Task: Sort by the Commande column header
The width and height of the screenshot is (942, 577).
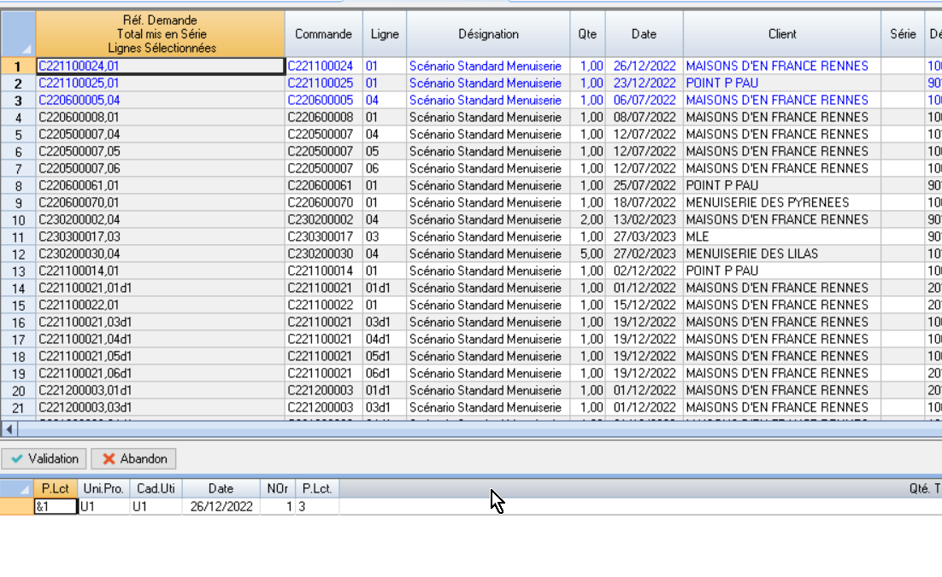Action: coord(323,34)
